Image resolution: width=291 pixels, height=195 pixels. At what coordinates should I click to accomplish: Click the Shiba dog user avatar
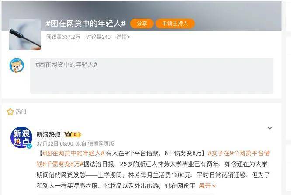click(x=17, y=65)
